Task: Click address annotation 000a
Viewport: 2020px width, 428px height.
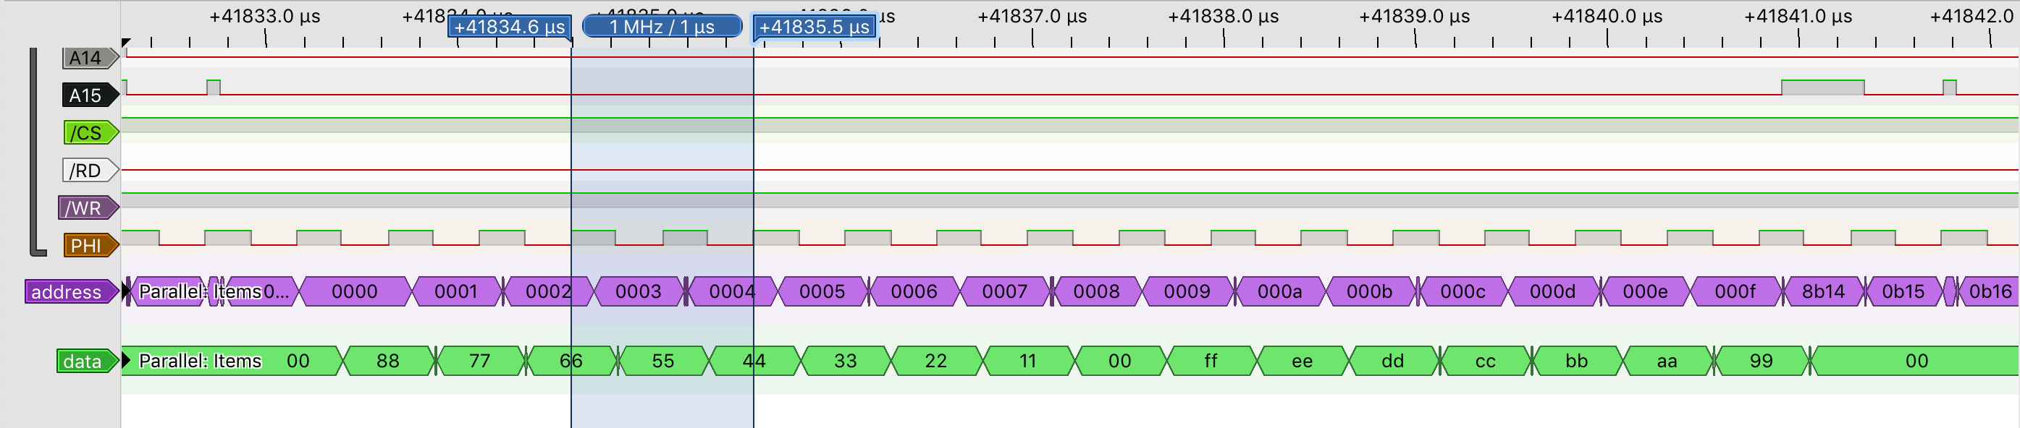Action: pos(1279,292)
